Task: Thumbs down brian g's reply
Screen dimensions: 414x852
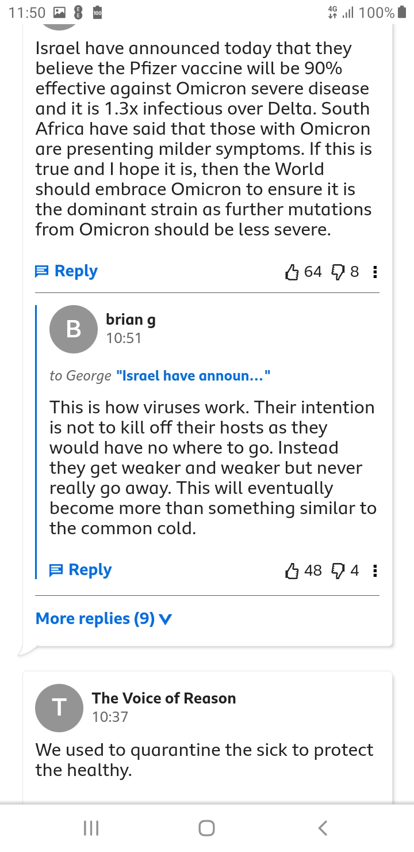Action: (338, 570)
